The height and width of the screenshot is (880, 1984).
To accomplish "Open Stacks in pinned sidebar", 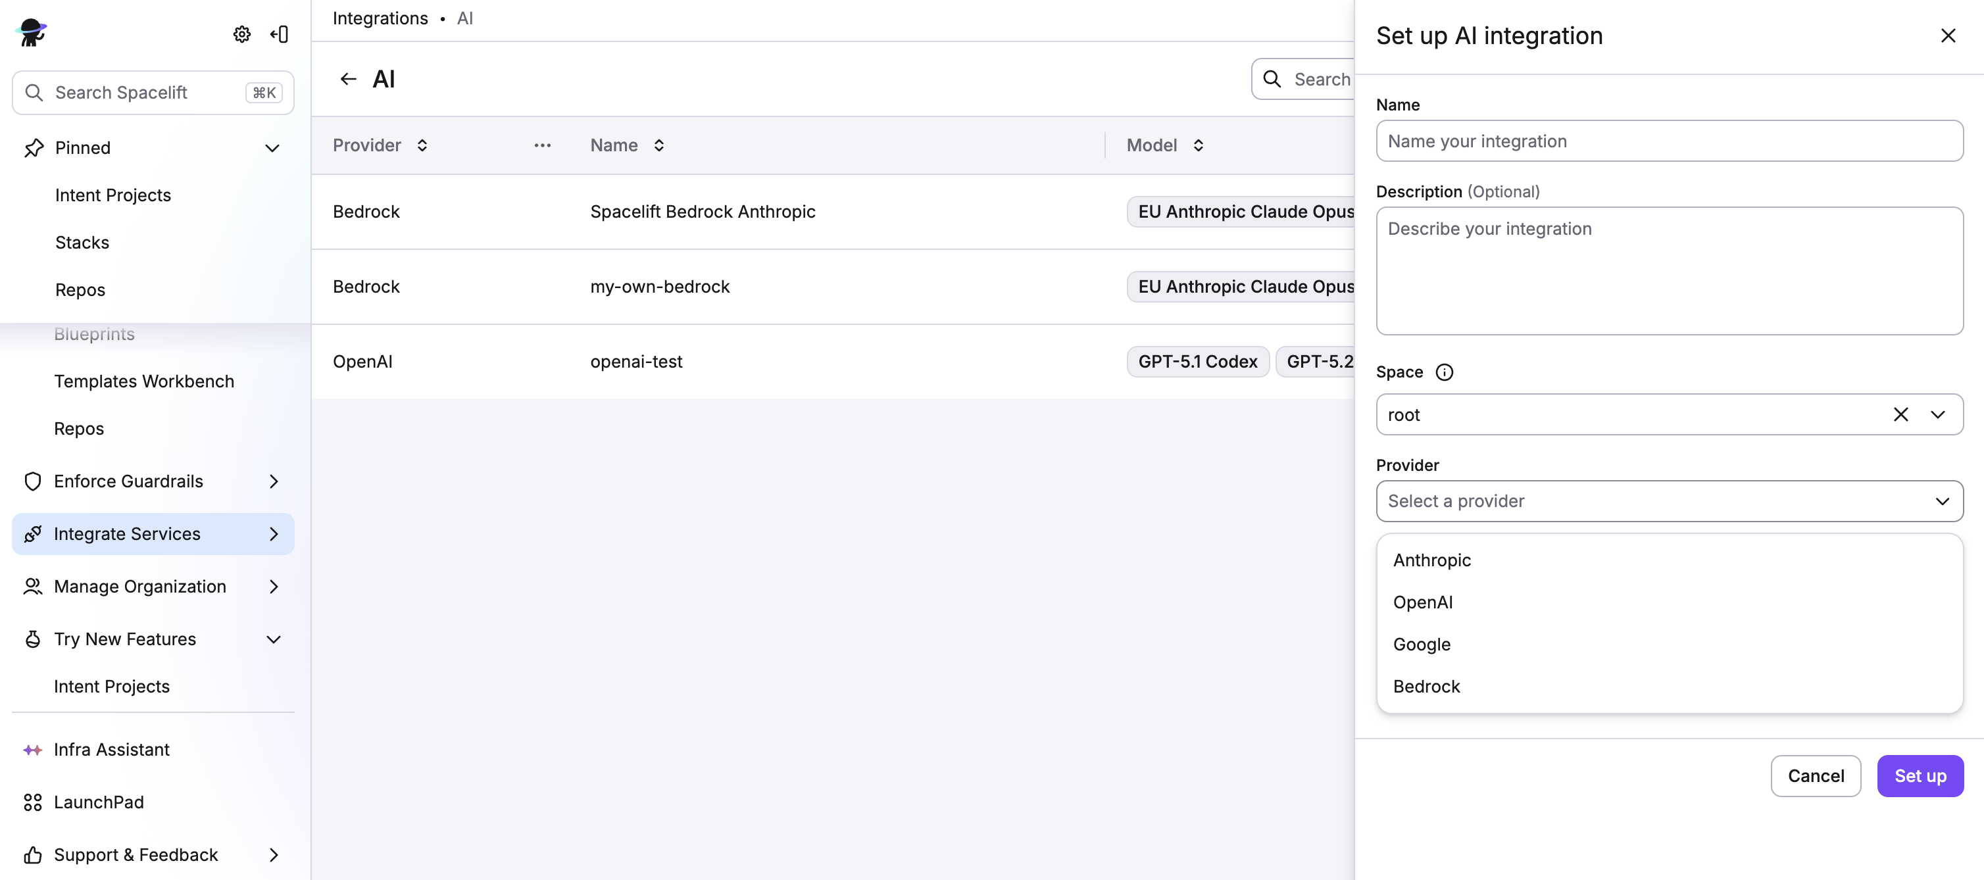I will [x=82, y=243].
